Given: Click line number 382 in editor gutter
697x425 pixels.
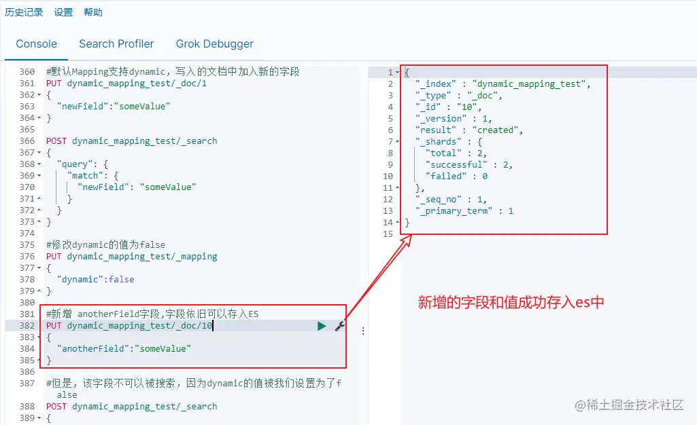Looking at the screenshot, I should tap(27, 326).
